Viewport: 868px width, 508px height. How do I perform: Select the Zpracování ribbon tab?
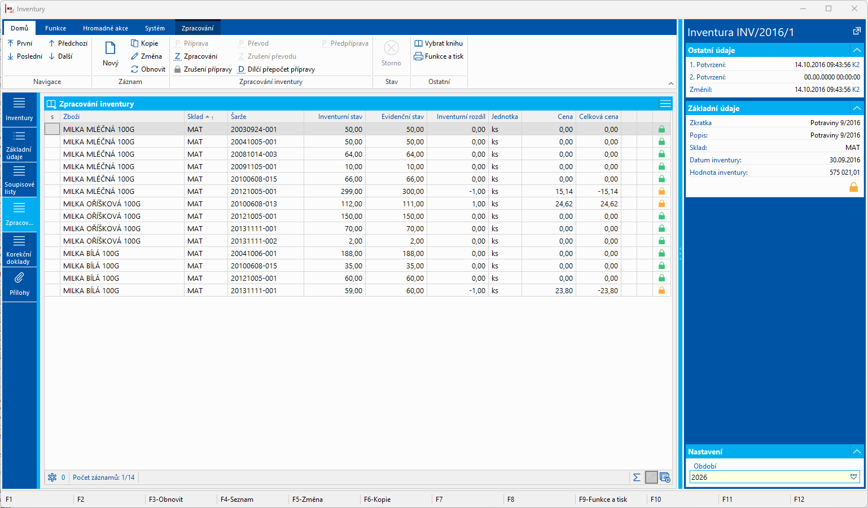point(198,28)
